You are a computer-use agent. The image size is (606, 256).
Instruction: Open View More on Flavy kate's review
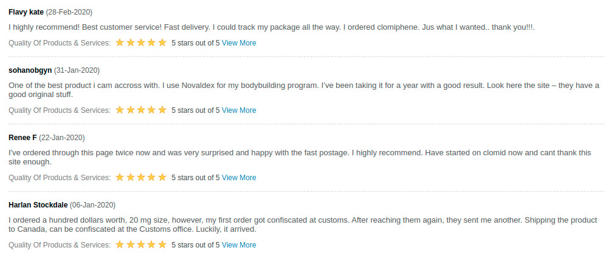[239, 43]
